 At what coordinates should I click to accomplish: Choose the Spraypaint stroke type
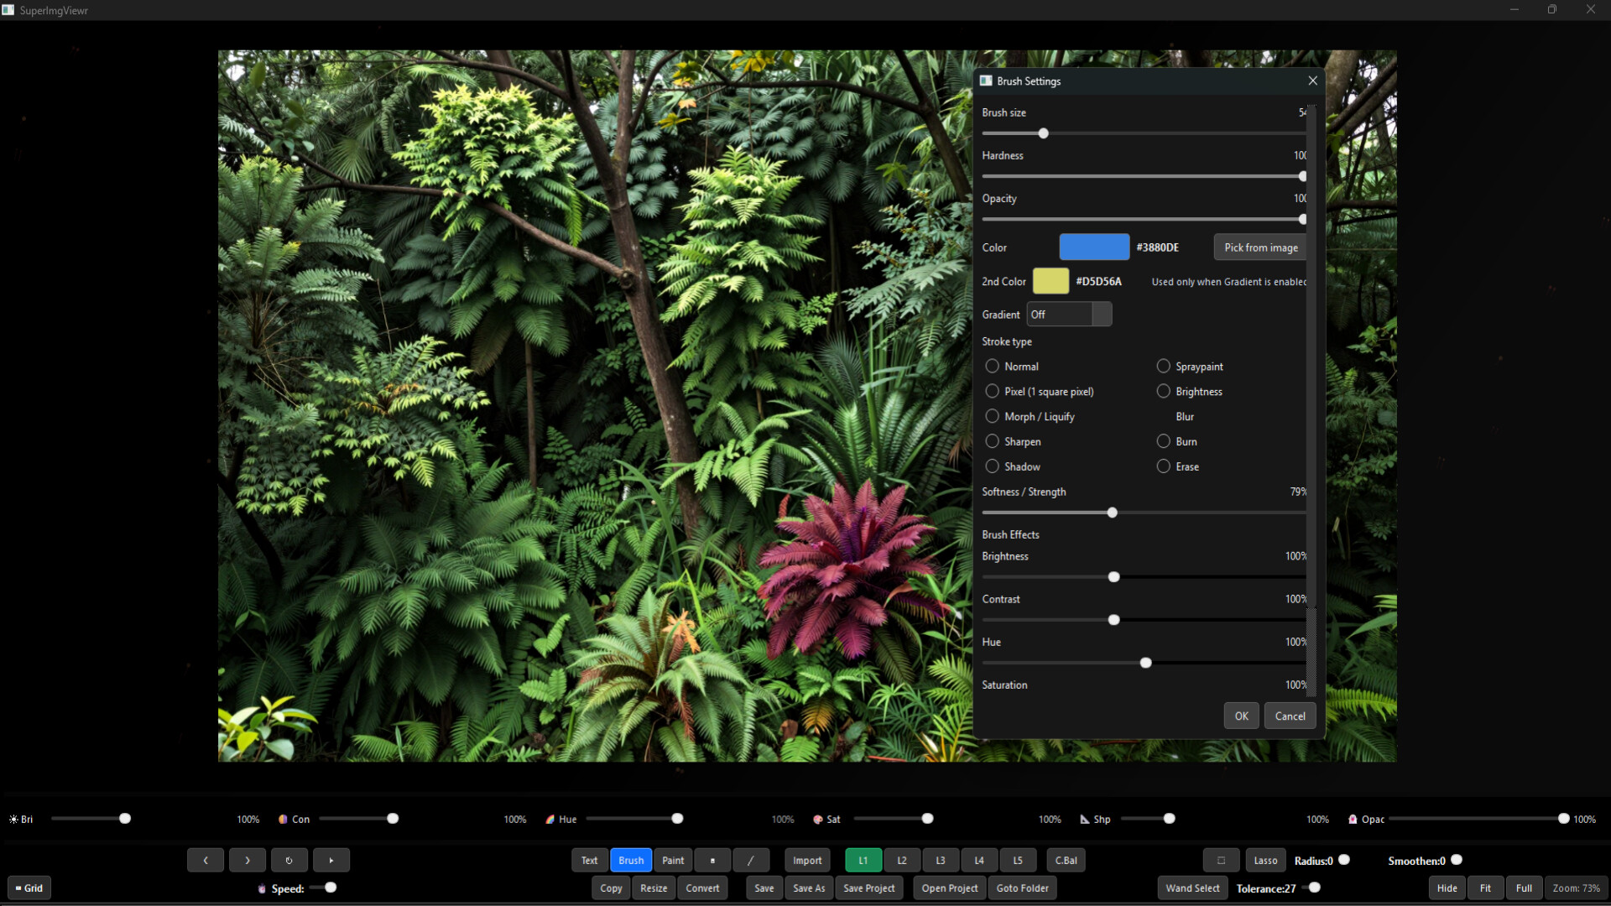click(x=1164, y=367)
